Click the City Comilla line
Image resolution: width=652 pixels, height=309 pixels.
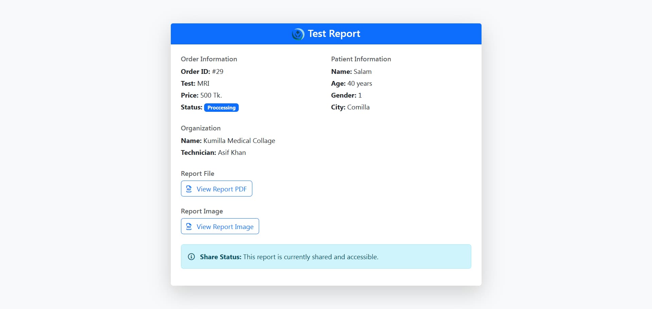coord(350,107)
